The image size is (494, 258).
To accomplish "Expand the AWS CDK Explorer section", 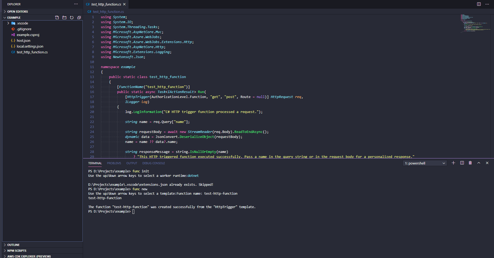I will 42,256.
